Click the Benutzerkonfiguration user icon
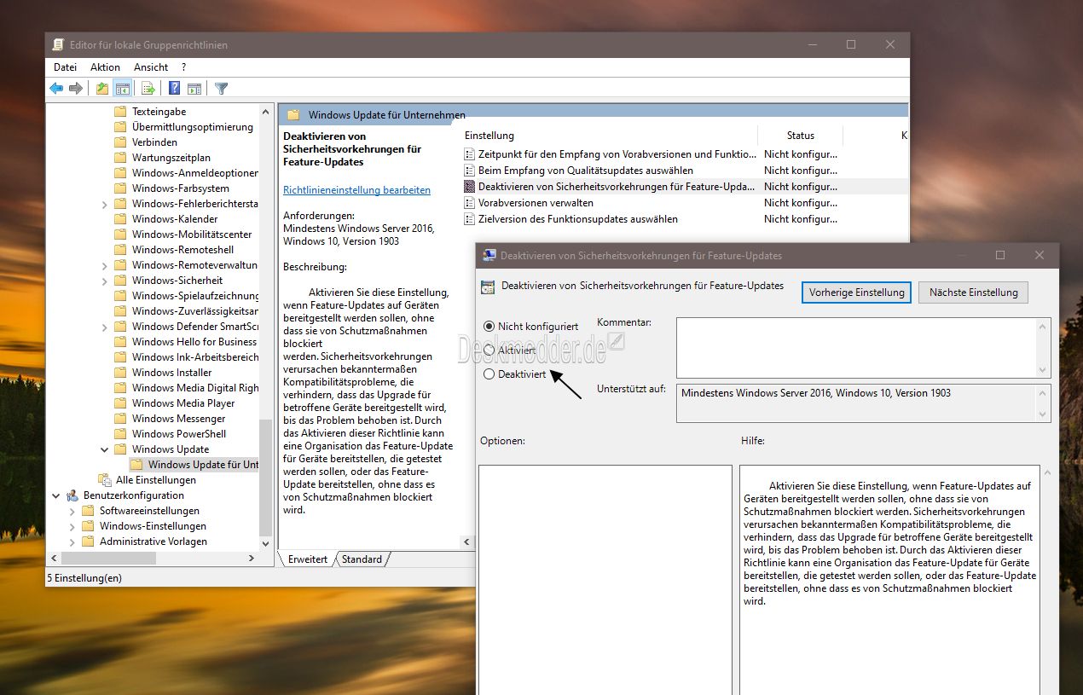Image resolution: width=1083 pixels, height=695 pixels. click(72, 495)
